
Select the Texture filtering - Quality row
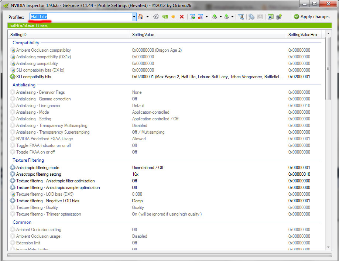point(165,207)
